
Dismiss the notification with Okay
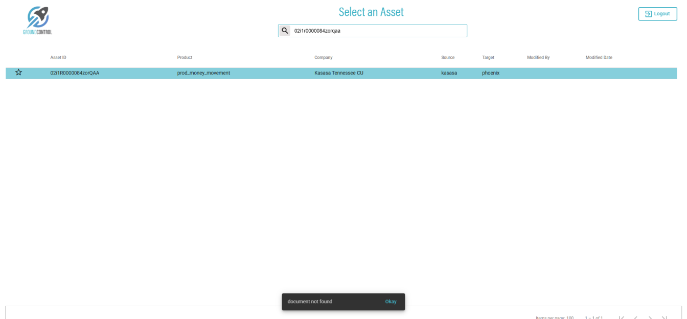click(x=391, y=302)
